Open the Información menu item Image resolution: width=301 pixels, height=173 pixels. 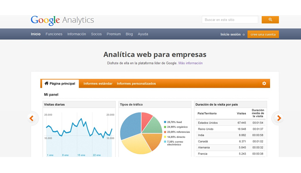click(77, 34)
